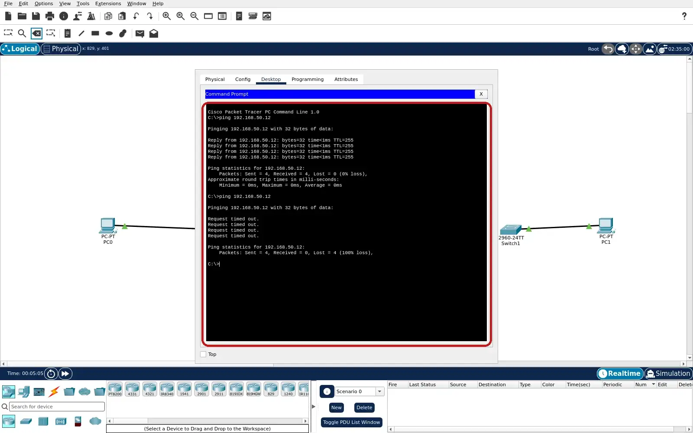Click the Zoom In magnifier icon

click(166, 16)
